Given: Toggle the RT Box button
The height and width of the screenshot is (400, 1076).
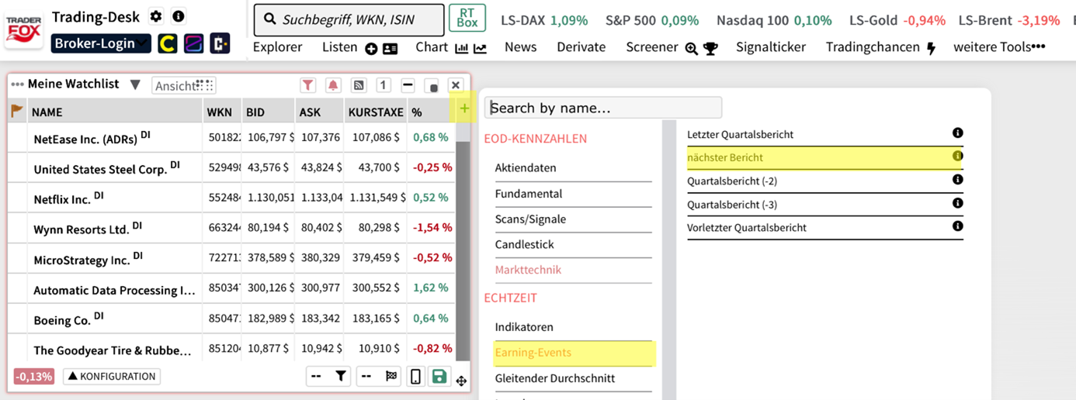Looking at the screenshot, I should pyautogui.click(x=467, y=18).
